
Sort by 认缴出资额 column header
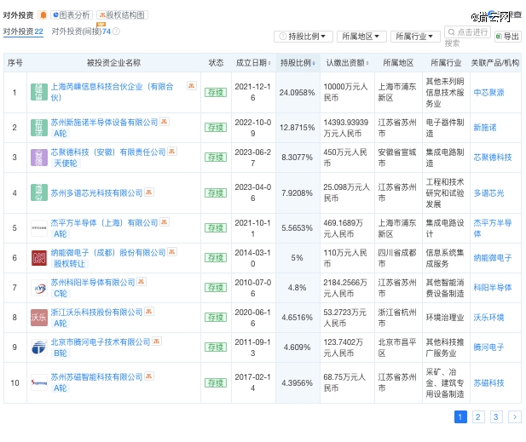(x=347, y=63)
